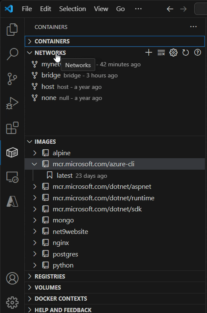Open the Edit menu
This screenshot has height=313, width=207.
[x=45, y=9]
